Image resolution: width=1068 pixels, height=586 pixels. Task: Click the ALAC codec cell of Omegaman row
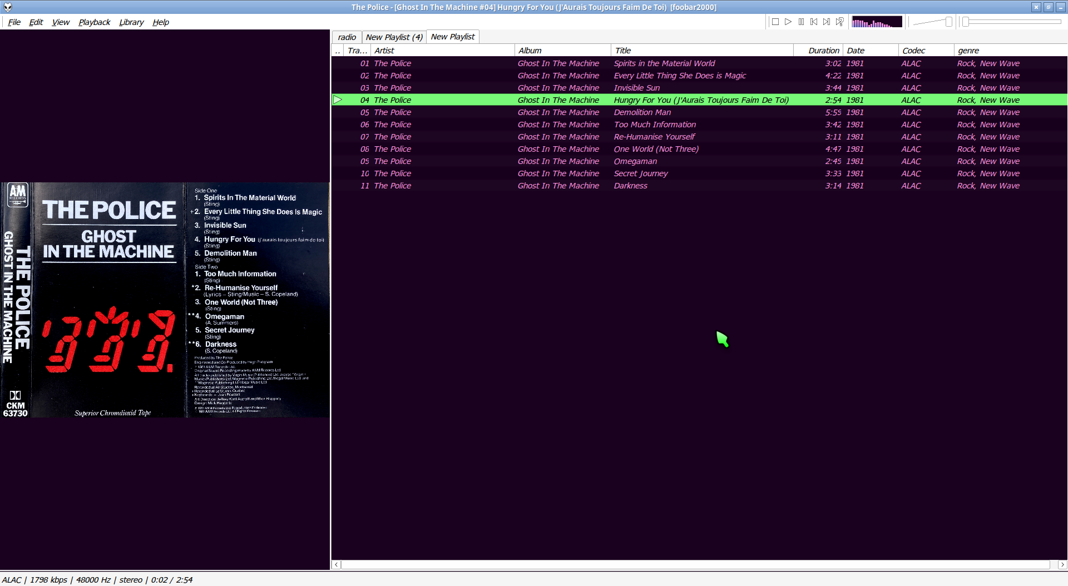(911, 161)
